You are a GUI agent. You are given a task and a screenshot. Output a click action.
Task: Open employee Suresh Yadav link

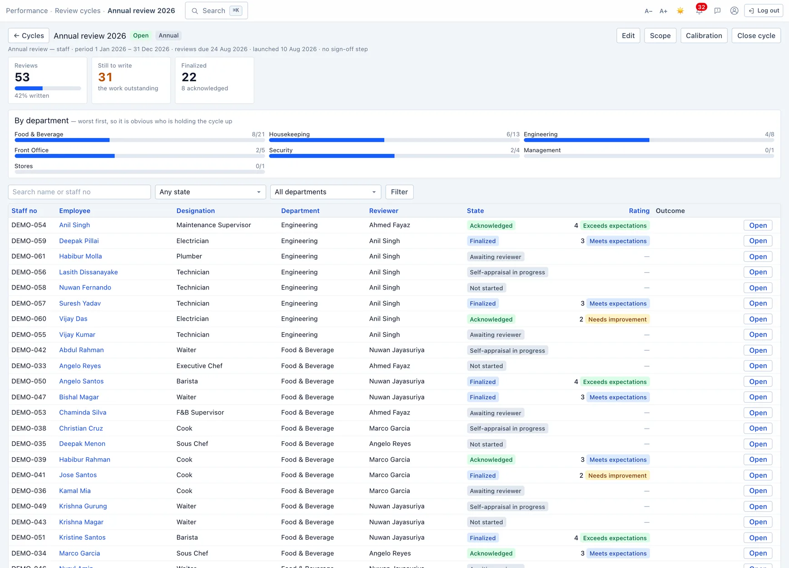80,304
